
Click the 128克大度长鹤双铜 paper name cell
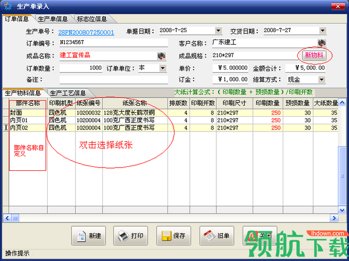coord(135,113)
